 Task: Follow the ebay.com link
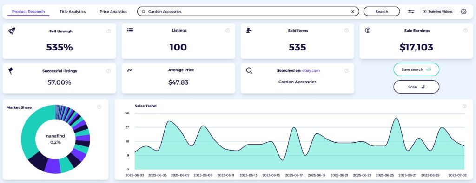tap(311, 70)
